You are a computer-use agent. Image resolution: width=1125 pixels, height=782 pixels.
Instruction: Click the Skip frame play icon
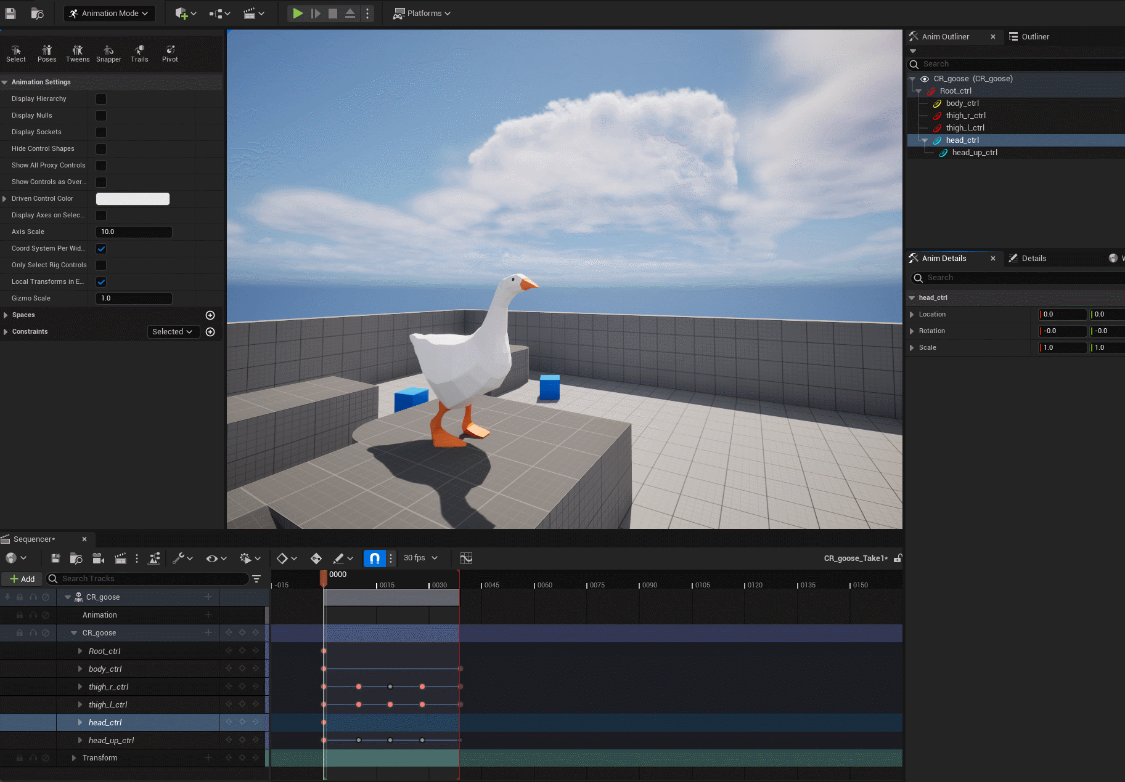pyautogui.click(x=316, y=13)
